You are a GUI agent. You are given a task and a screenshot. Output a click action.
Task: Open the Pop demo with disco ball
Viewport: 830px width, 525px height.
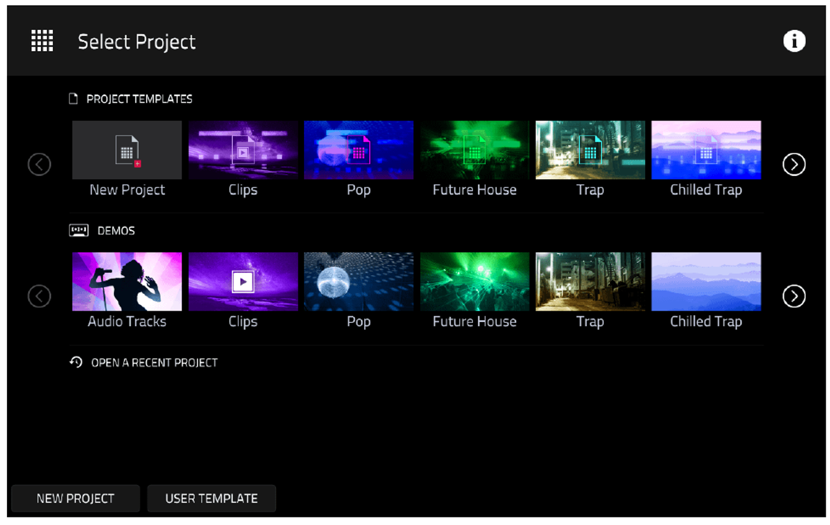(x=359, y=282)
